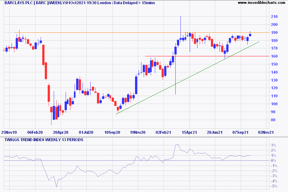Click the -4% indicator axis label

tap(274, 181)
